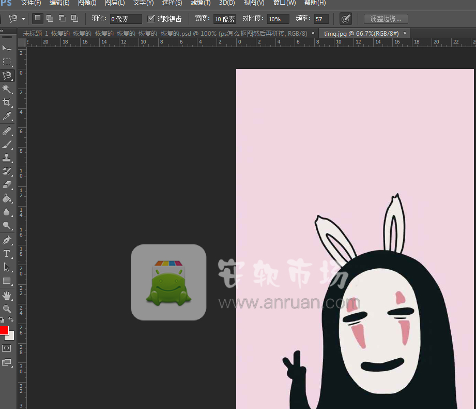476x409 pixels.
Task: Click the 调整边缘 Refine Edge button
Action: coord(386,18)
